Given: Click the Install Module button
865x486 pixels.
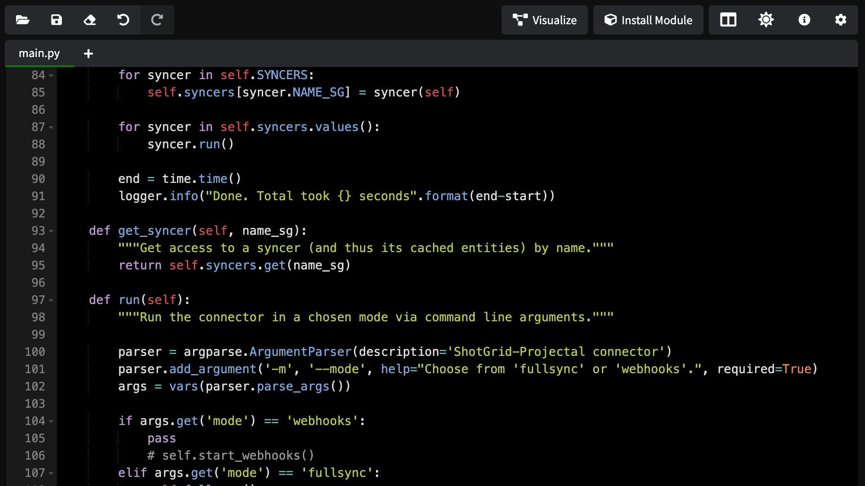Looking at the screenshot, I should coord(648,20).
